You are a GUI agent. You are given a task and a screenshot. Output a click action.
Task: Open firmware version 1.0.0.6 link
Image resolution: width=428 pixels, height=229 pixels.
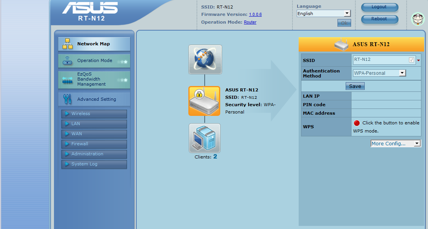(x=255, y=14)
